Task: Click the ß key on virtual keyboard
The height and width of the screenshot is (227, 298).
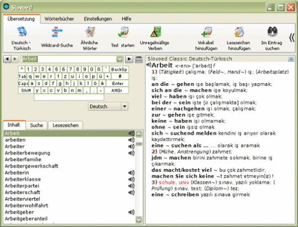Action: coord(99,69)
